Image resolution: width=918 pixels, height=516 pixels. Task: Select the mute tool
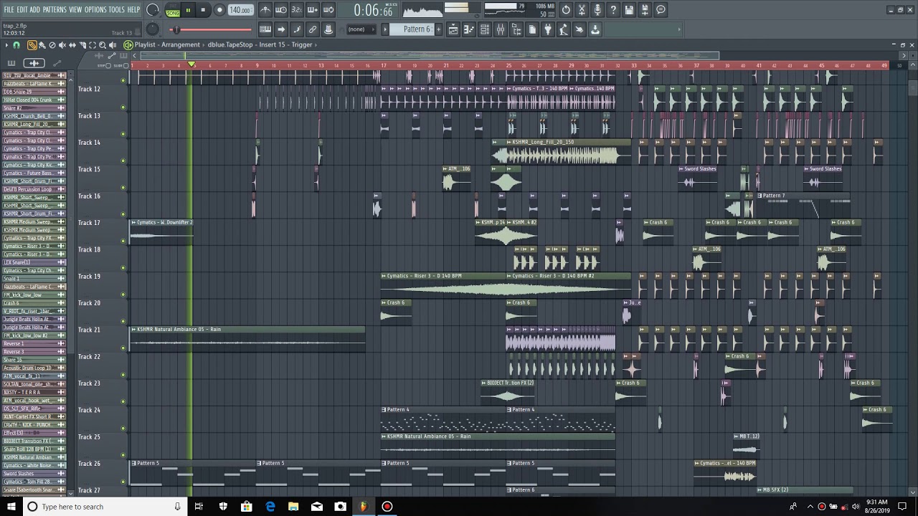click(62, 45)
